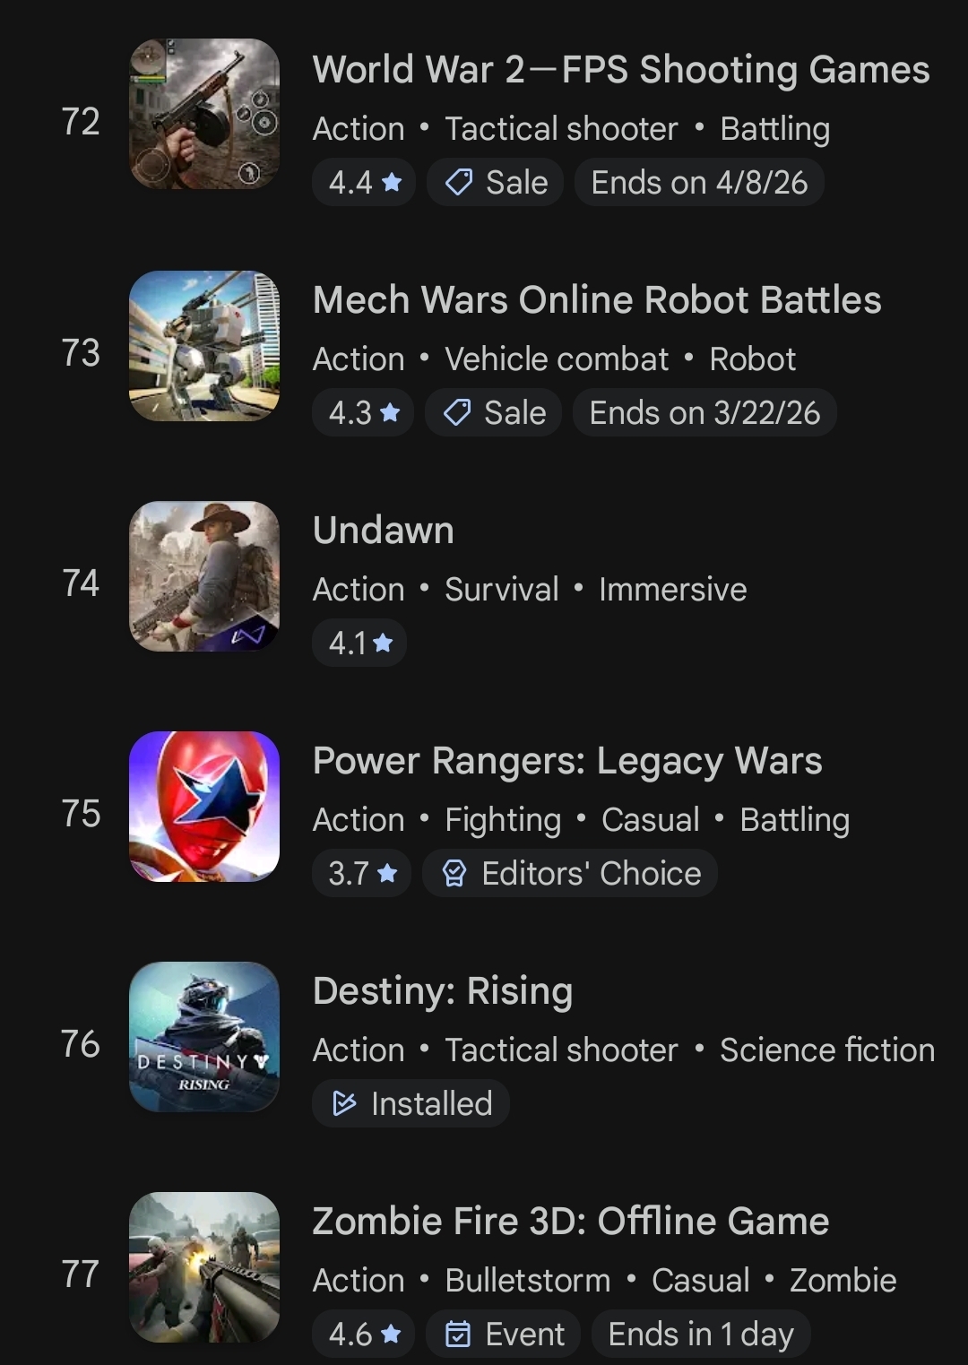Tap Undawn's 4.1 star rating
The image size is (968, 1365).
359,644
